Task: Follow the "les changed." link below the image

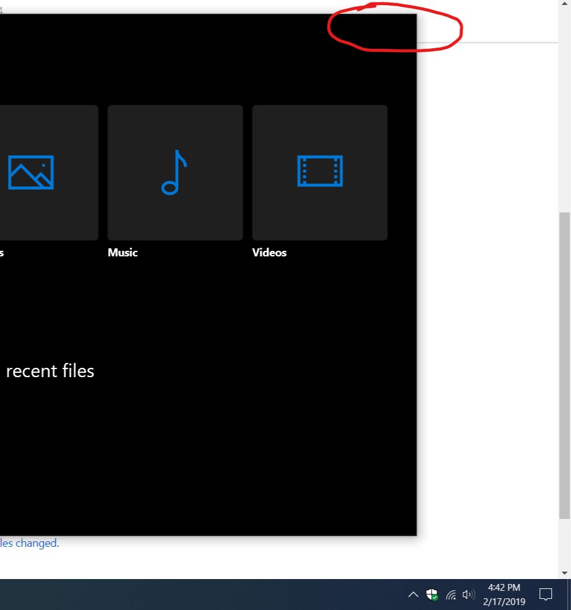Action: tap(29, 542)
